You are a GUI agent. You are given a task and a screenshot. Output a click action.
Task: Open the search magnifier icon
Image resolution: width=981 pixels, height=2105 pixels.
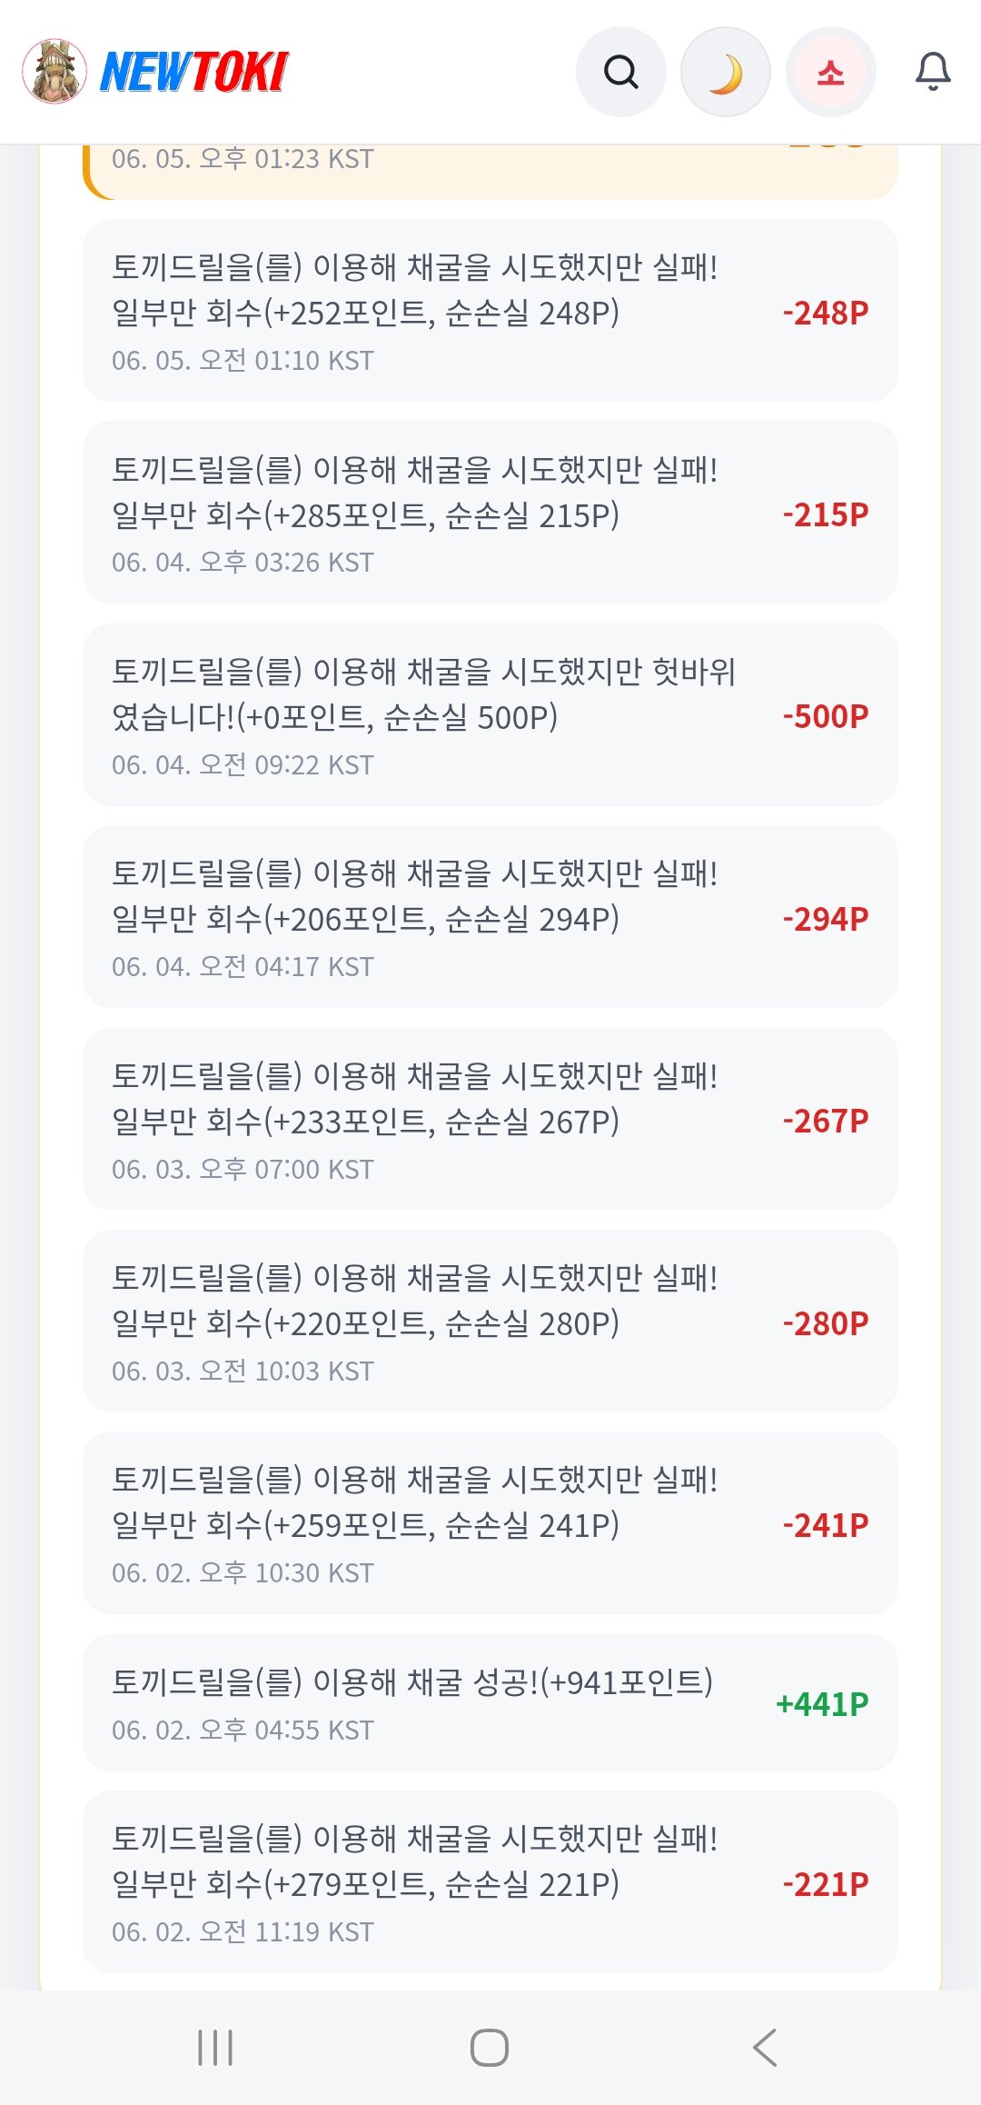(x=621, y=72)
